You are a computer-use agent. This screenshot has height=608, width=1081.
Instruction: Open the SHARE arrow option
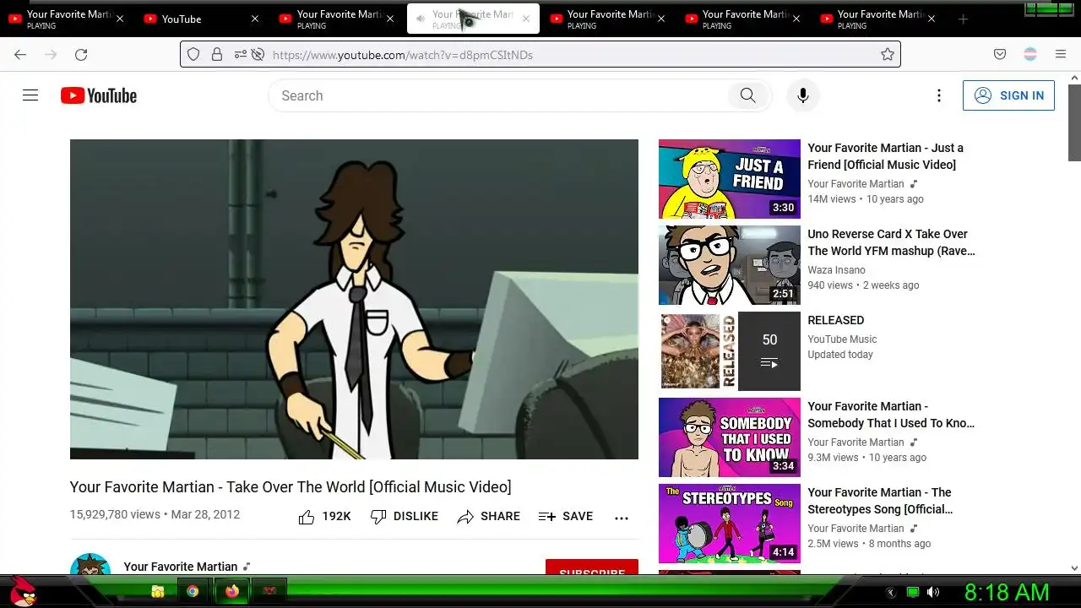pos(489,516)
